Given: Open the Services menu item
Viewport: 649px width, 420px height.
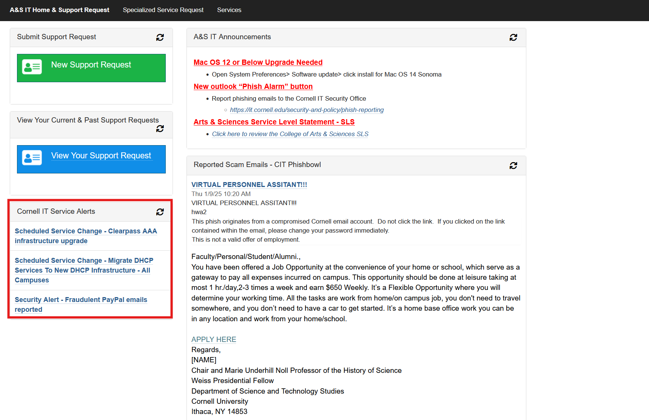Looking at the screenshot, I should tap(229, 10).
